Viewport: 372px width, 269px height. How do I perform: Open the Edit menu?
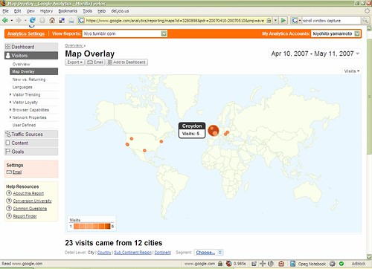click(17, 11)
